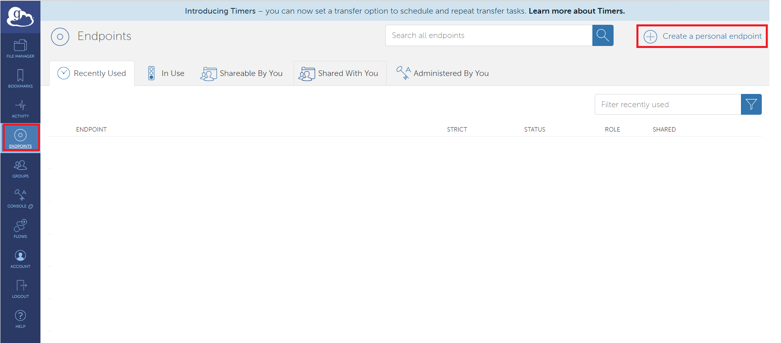View the Activity page
This screenshot has height=343, width=781.
click(20, 108)
